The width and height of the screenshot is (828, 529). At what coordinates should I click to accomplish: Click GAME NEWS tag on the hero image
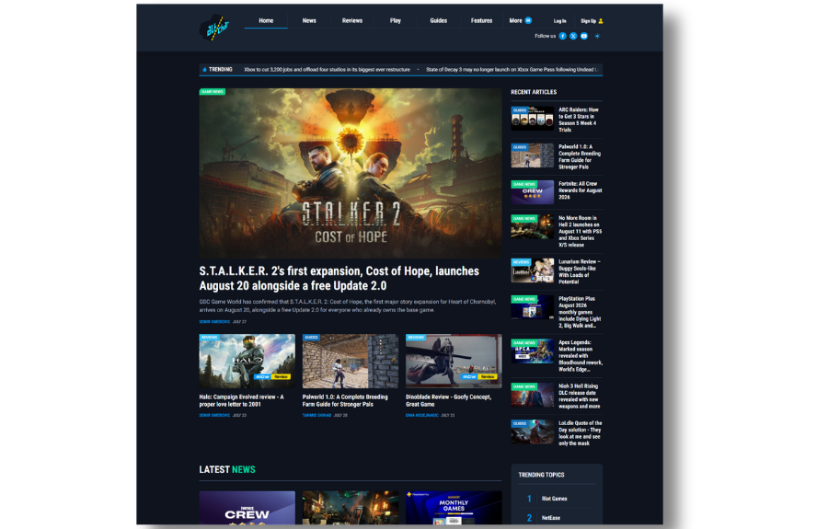213,91
